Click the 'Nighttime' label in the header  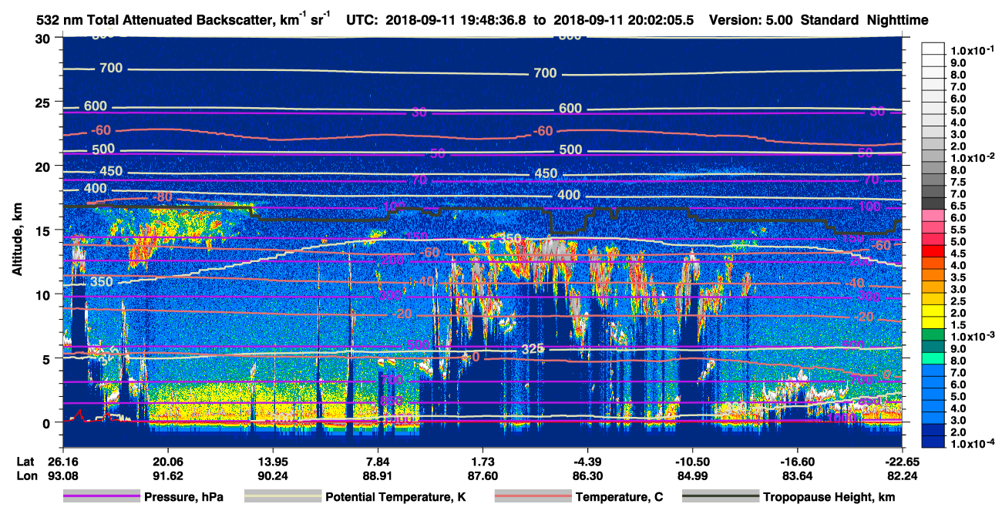(896, 20)
